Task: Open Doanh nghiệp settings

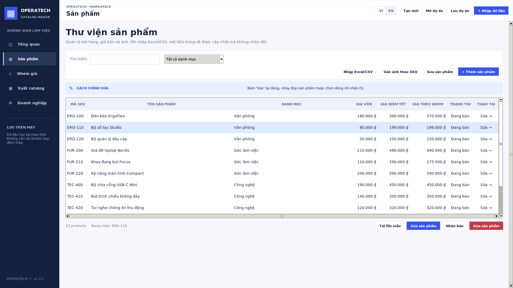Action: point(30,103)
